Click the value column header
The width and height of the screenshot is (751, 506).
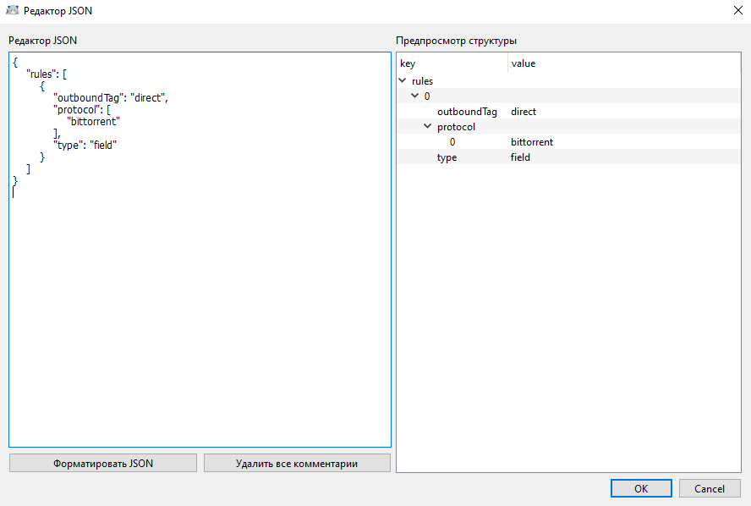coord(624,63)
